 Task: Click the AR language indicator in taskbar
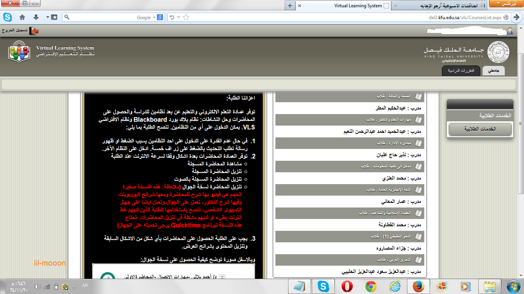tap(85, 286)
